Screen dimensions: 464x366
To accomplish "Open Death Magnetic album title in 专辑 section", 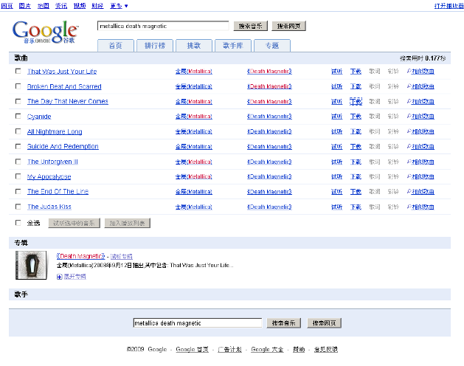I will pyautogui.click(x=81, y=256).
